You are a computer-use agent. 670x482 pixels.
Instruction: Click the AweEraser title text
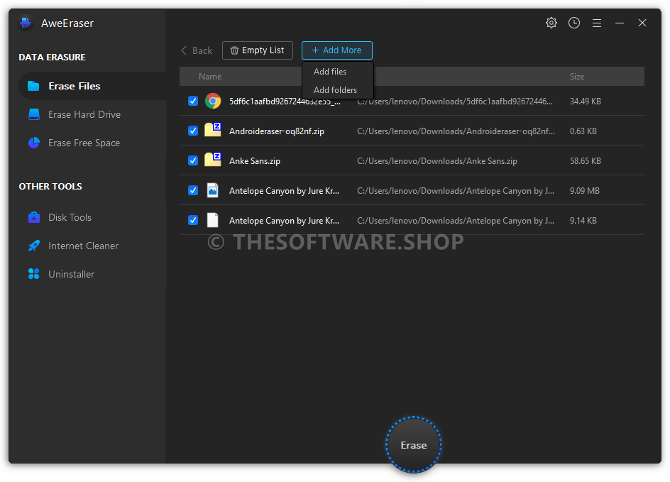(x=67, y=23)
